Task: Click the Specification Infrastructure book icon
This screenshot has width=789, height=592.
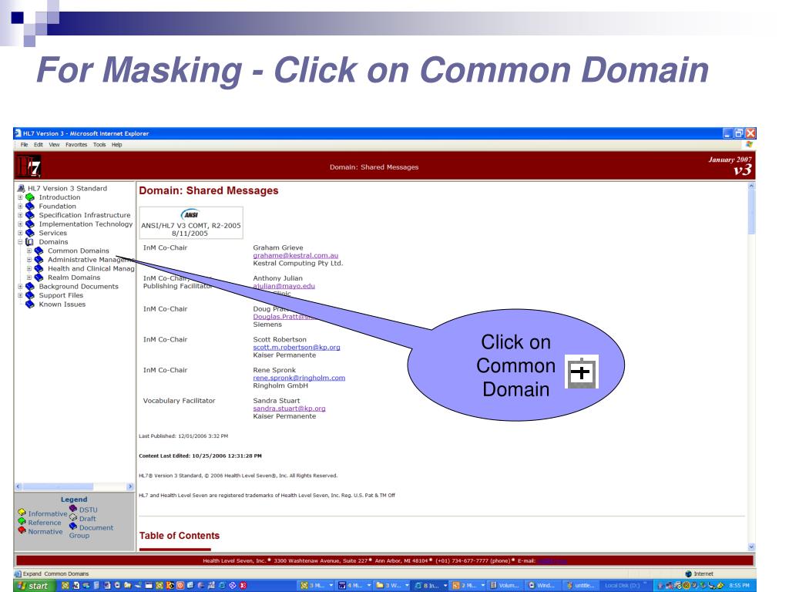Action: tap(30, 215)
